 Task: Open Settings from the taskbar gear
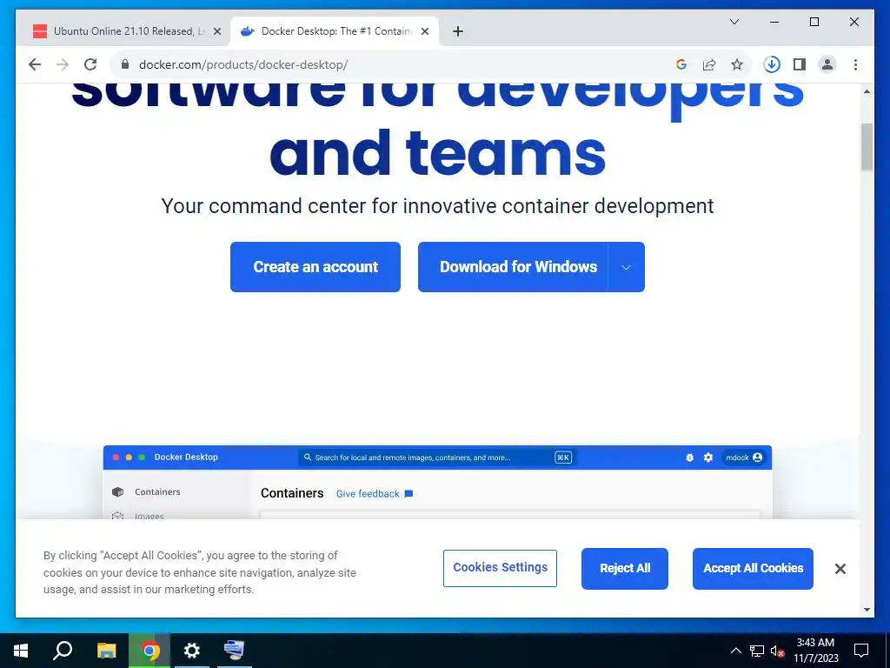(x=192, y=651)
